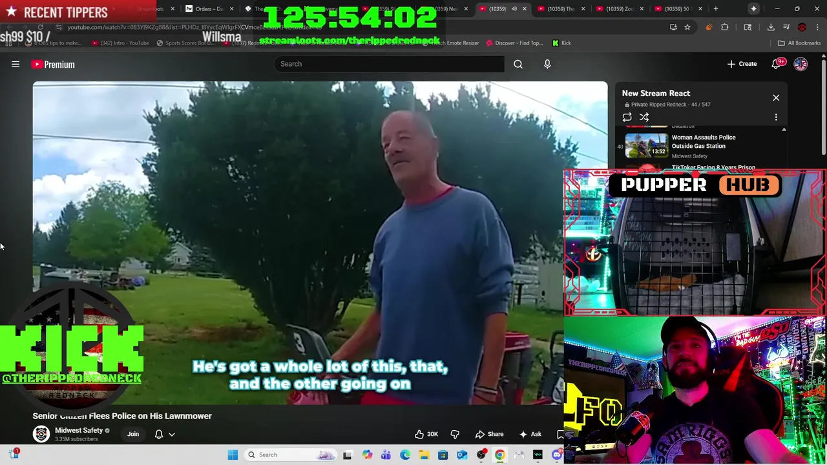Mute the active YouTube tab speaker icon
This screenshot has width=827, height=465.
[x=514, y=9]
